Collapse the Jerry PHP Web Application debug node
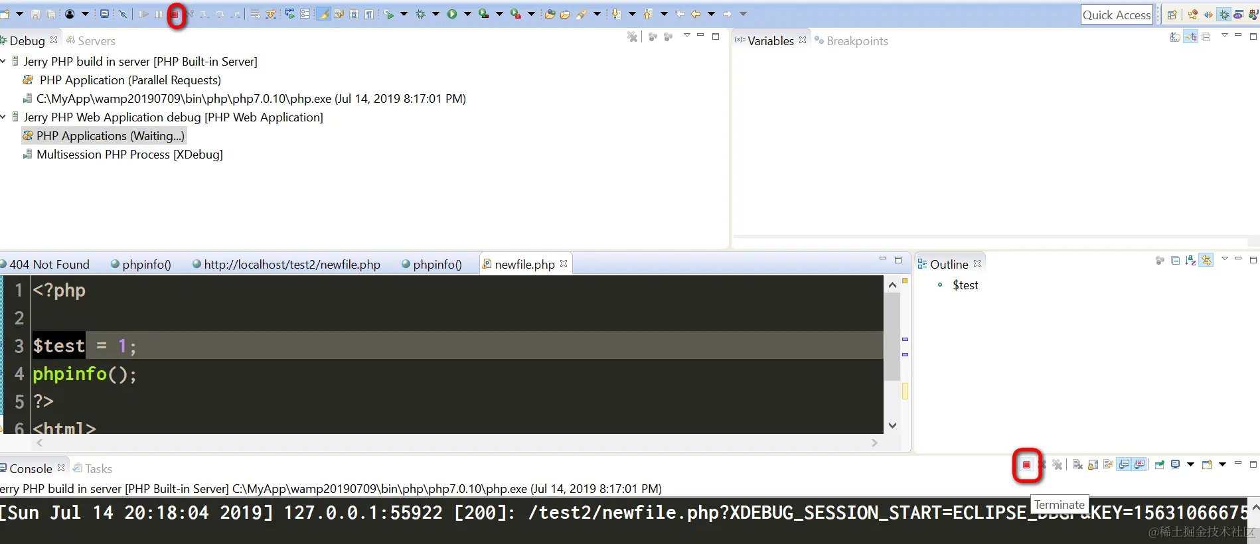 (3, 117)
